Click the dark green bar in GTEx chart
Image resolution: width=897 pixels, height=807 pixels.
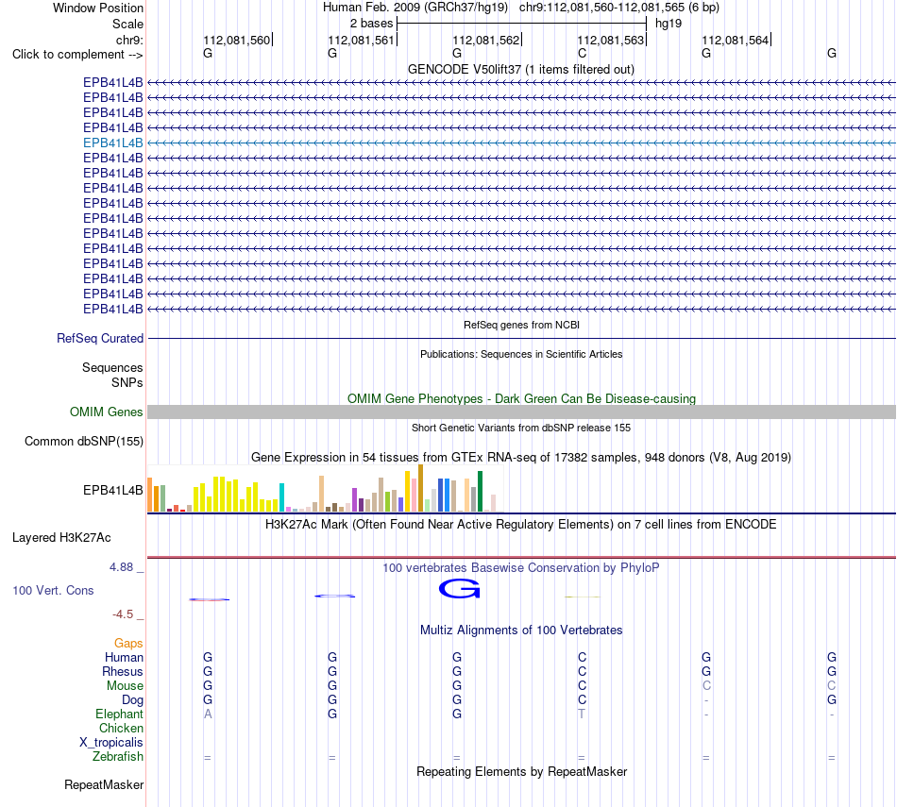(x=480, y=491)
